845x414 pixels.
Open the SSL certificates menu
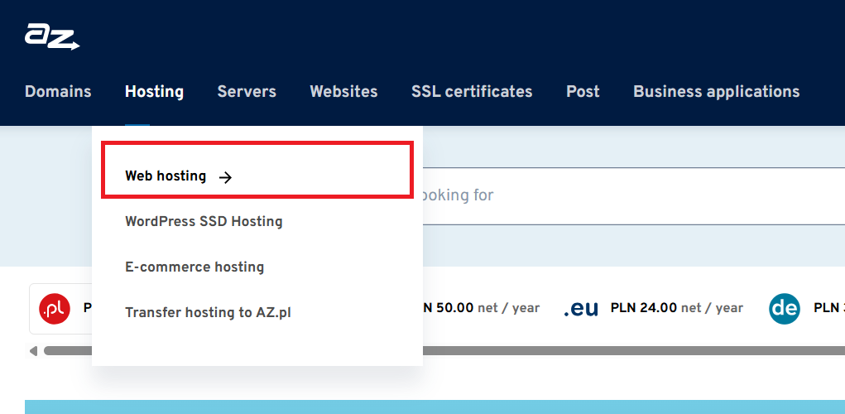point(472,92)
